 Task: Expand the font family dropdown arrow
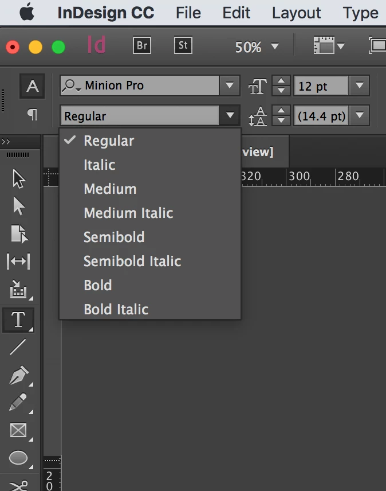point(230,85)
